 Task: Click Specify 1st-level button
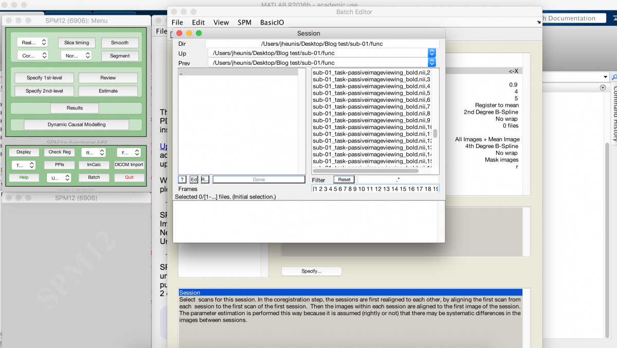click(44, 78)
